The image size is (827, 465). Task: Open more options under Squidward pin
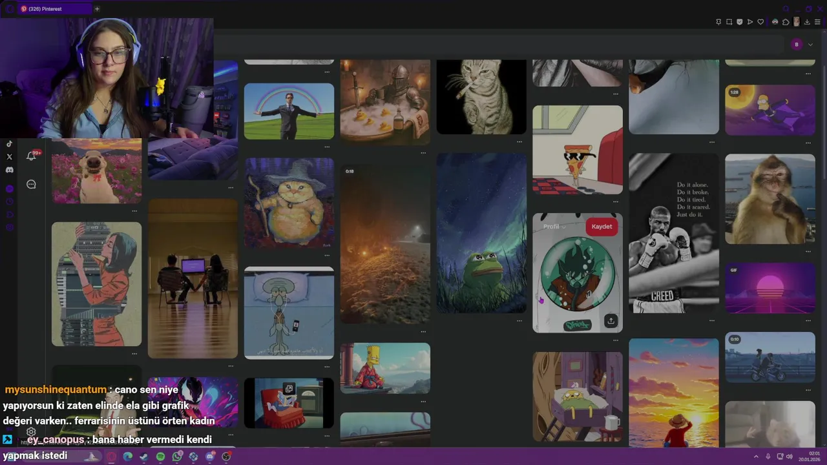tap(327, 366)
